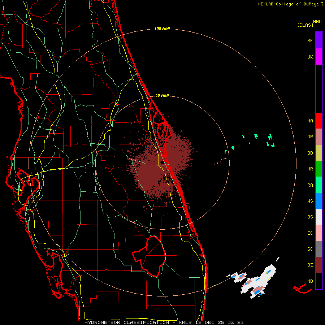Click the ND black legend color block
The width and height of the screenshot is (325, 325).
point(319,281)
